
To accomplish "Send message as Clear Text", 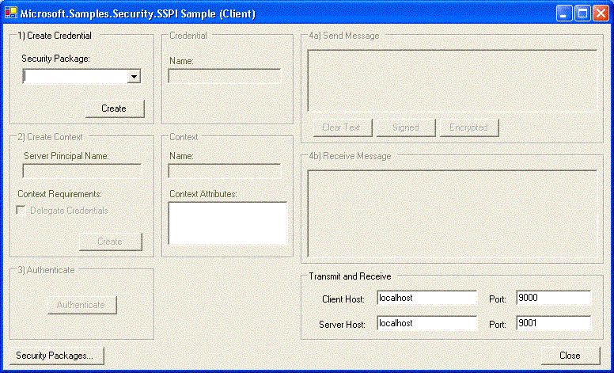I will tap(343, 128).
